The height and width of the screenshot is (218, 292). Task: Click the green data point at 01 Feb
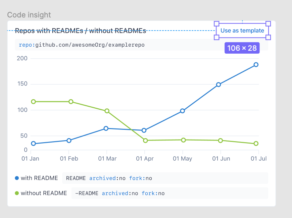point(71,102)
